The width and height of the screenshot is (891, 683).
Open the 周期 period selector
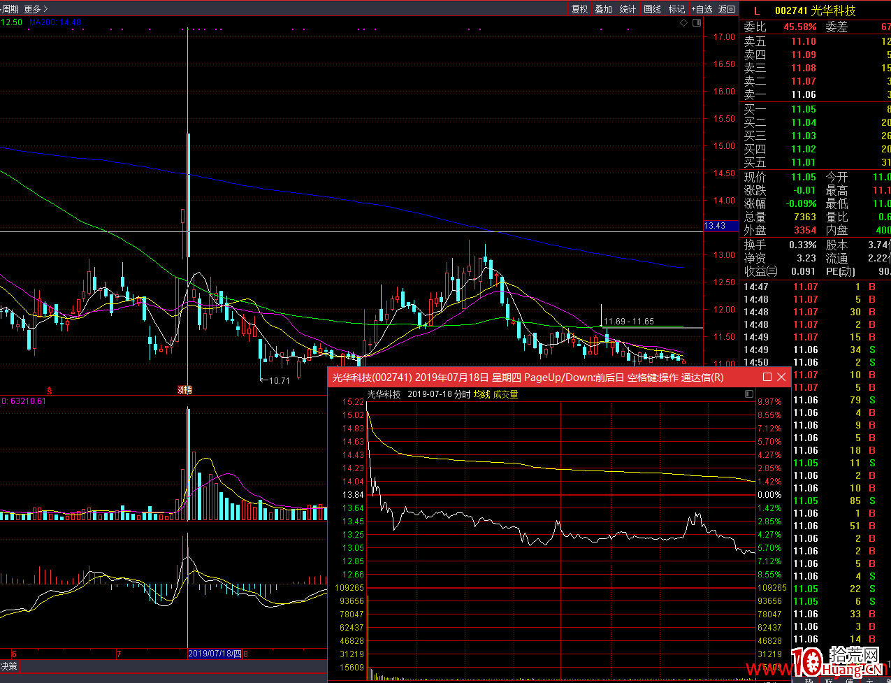pyautogui.click(x=9, y=9)
